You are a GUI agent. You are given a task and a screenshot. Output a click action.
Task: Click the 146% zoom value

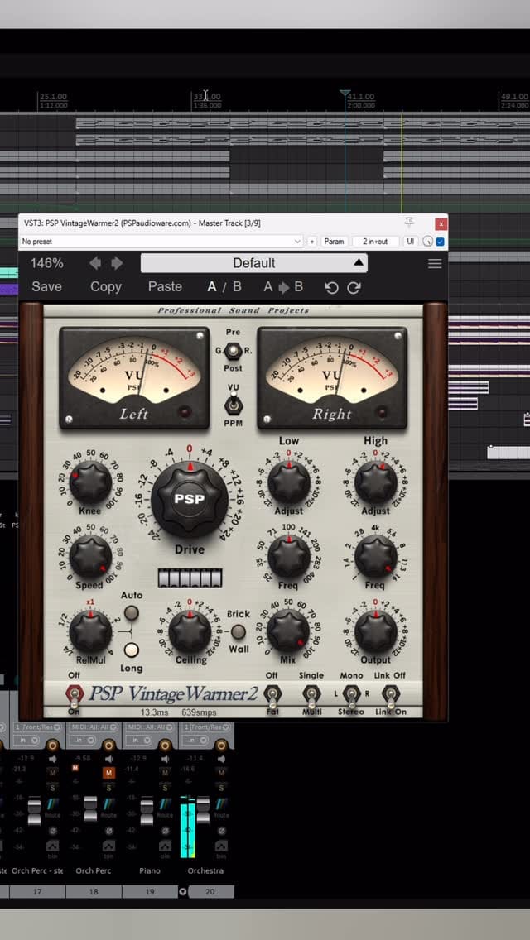click(x=47, y=263)
